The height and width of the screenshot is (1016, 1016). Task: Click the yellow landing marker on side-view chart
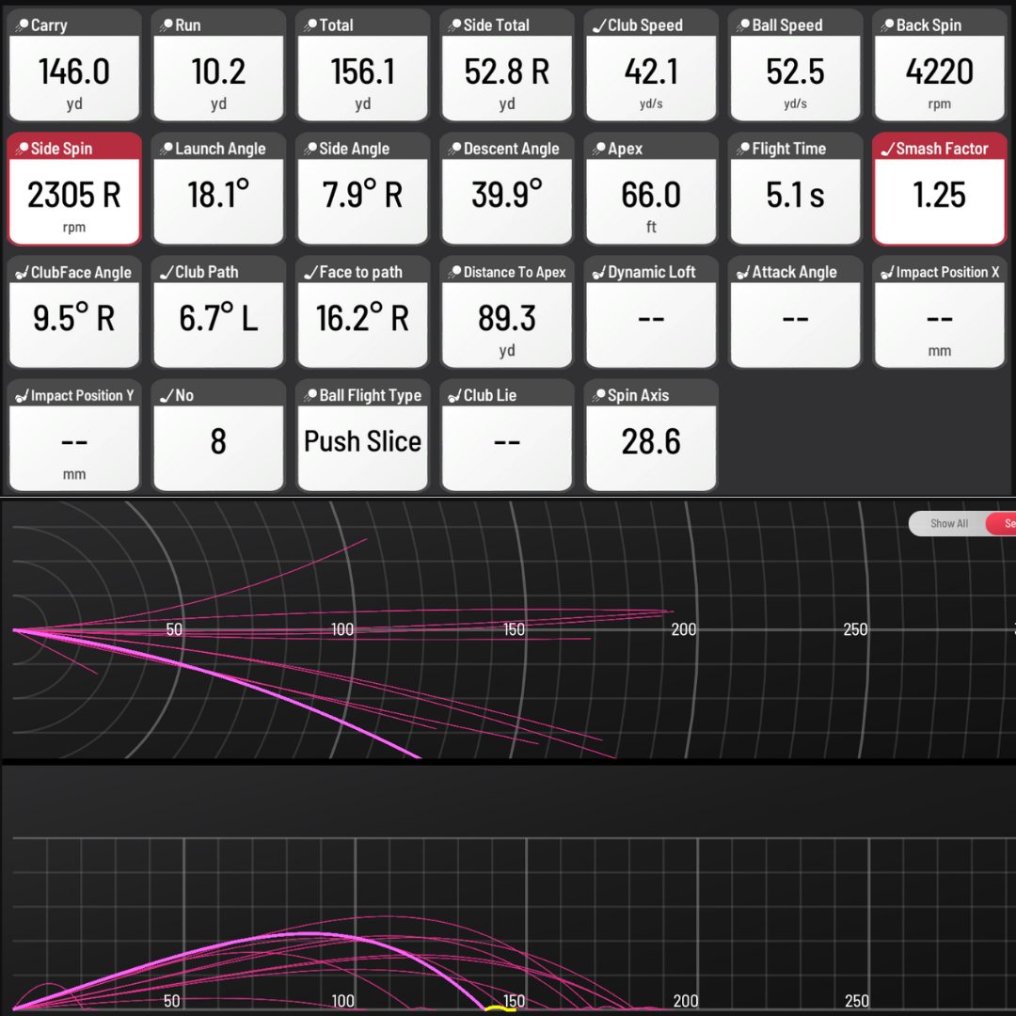coord(500,1008)
